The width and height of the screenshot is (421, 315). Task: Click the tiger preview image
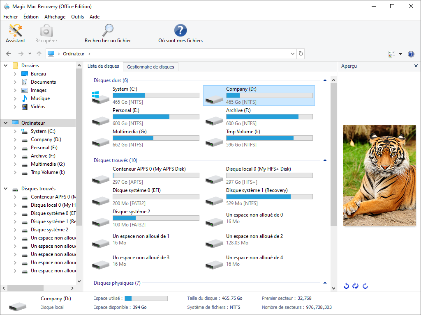point(379,176)
